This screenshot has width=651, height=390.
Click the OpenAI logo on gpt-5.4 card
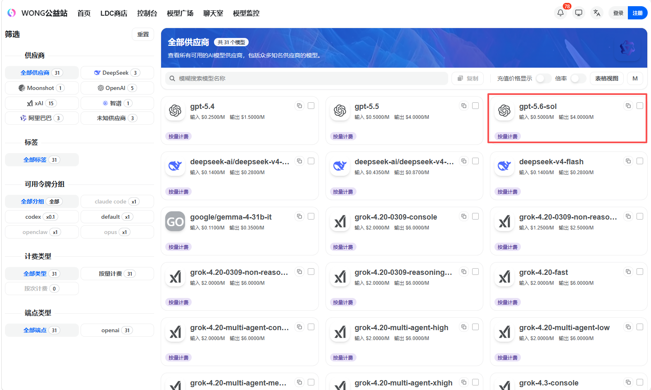click(x=175, y=111)
